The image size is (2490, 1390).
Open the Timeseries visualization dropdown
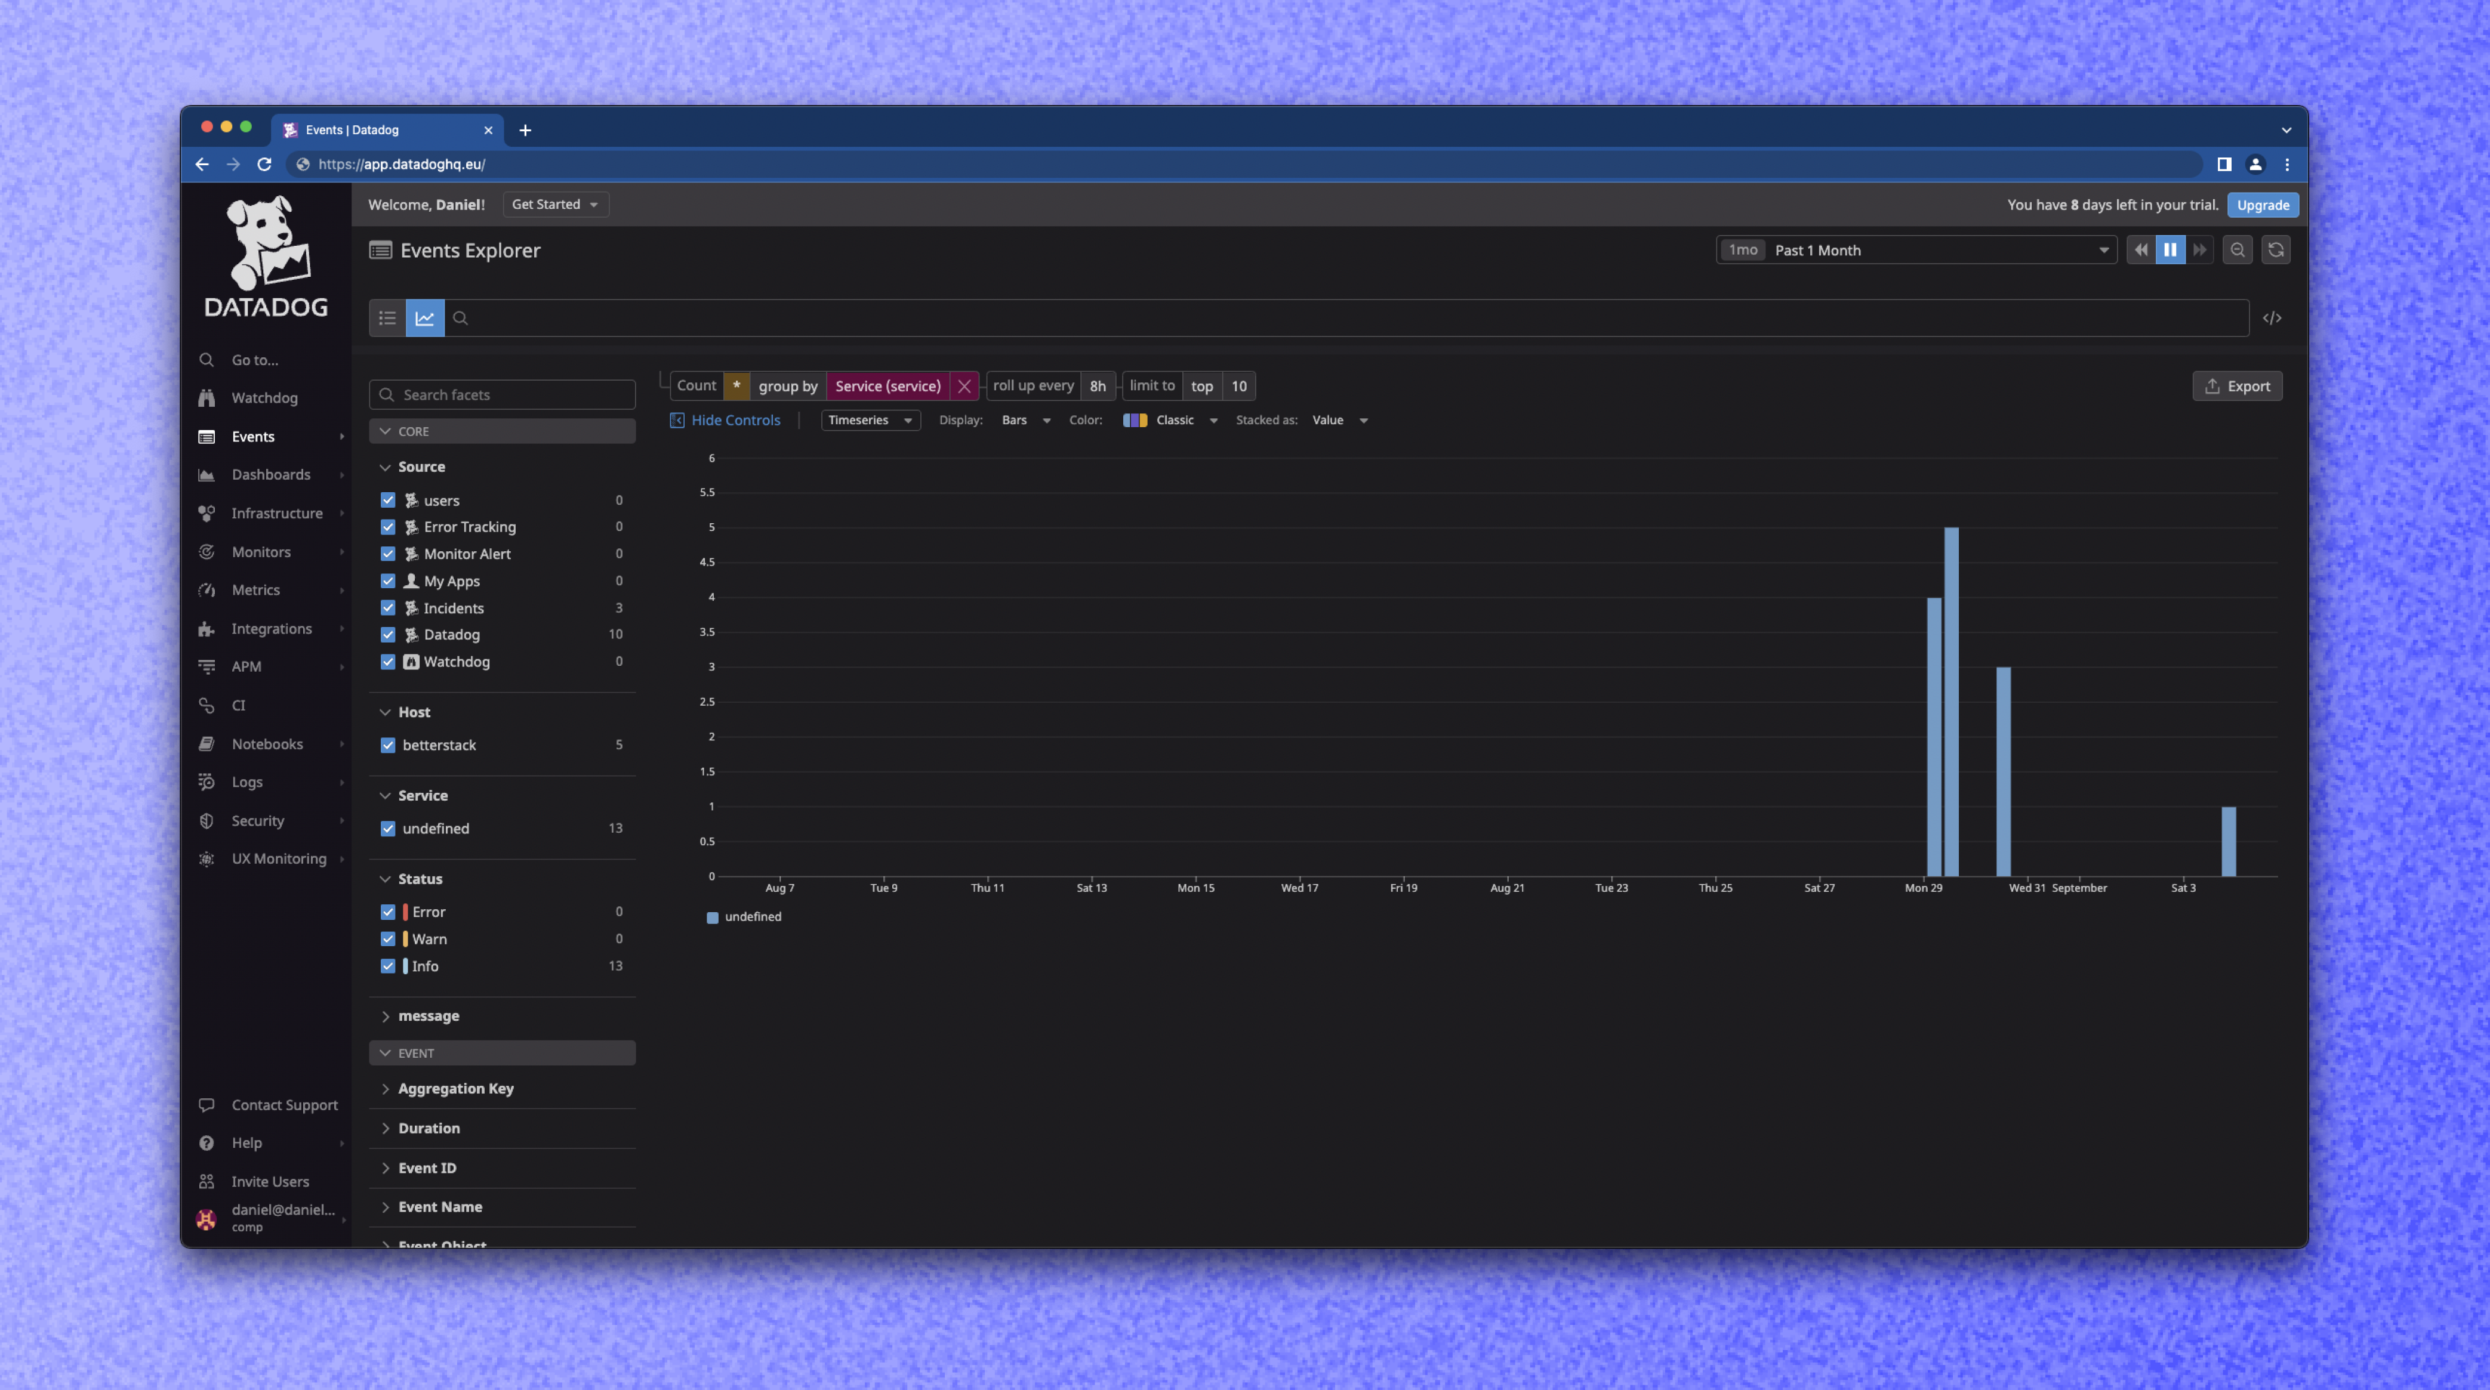(x=870, y=420)
